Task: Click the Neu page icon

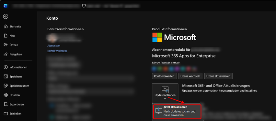Action: [x=6, y=36]
